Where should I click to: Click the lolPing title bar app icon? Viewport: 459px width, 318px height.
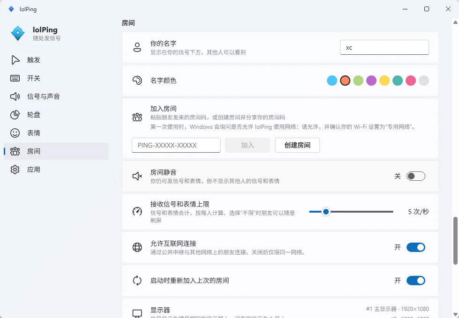click(11, 9)
